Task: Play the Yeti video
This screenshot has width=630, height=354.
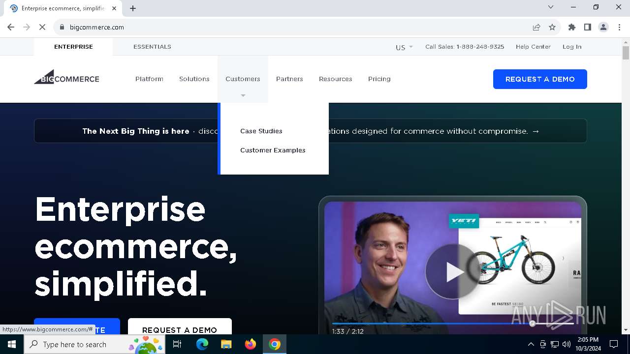Action: [x=452, y=271]
